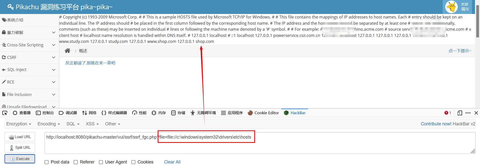This screenshot has height=167, width=480.
Task: Open the 内存 memory tab
Action: [x=159, y=113]
